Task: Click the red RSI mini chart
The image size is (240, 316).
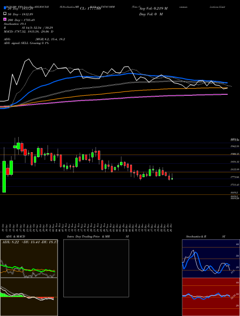Action: 211,297
